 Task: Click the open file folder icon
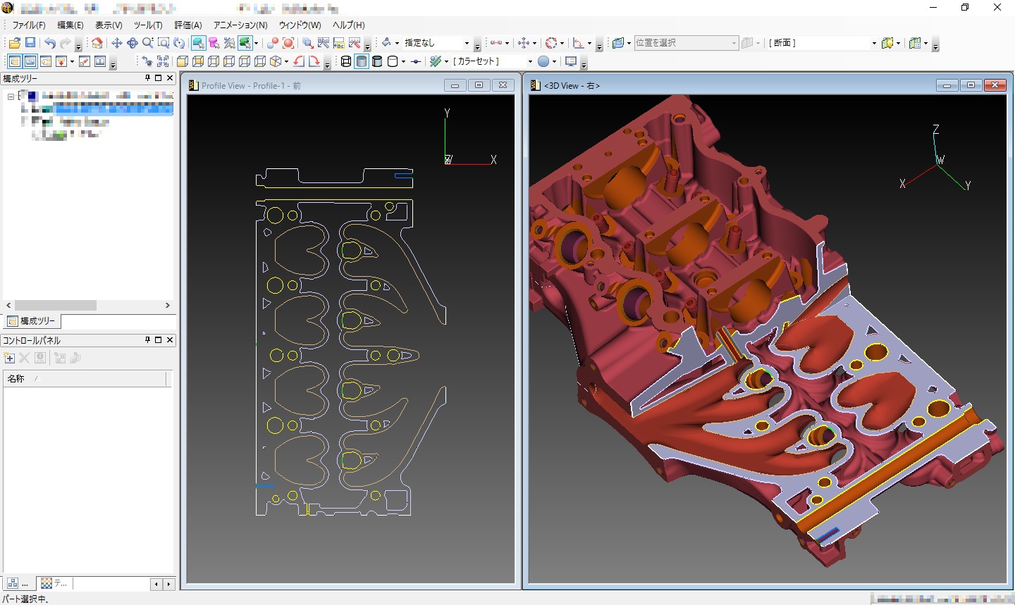click(x=14, y=43)
